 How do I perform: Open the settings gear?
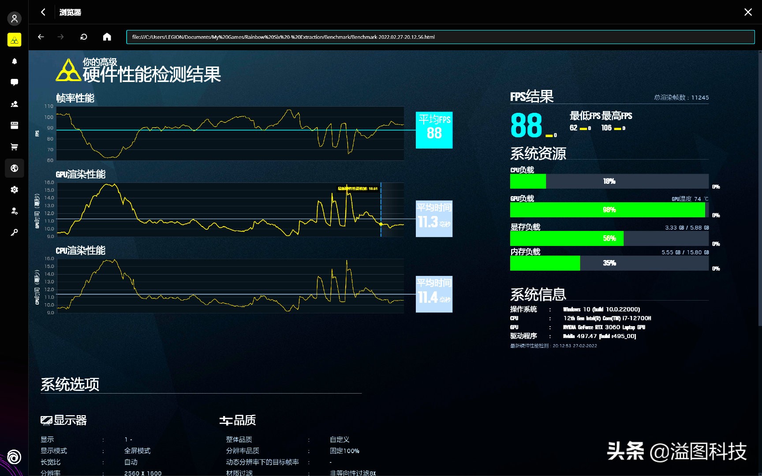[x=15, y=190]
